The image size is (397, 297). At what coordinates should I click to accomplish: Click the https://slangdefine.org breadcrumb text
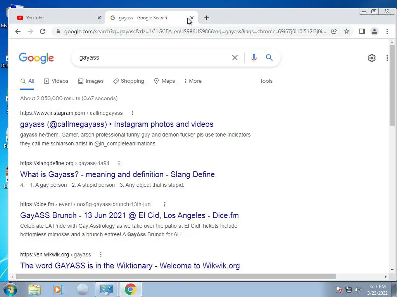tap(47, 163)
